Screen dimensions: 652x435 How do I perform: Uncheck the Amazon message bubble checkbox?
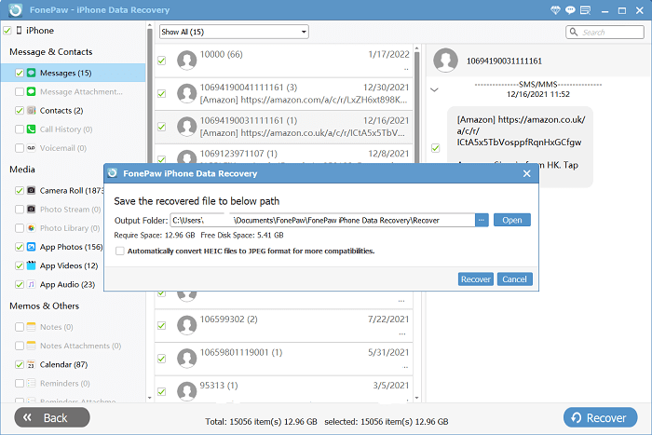435,147
